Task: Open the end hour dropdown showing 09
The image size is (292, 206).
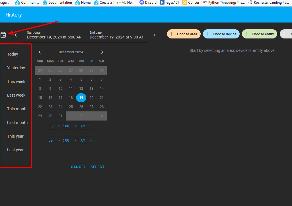Action: (54, 140)
